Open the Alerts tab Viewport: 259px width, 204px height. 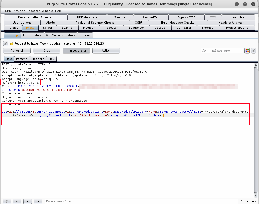51,23
